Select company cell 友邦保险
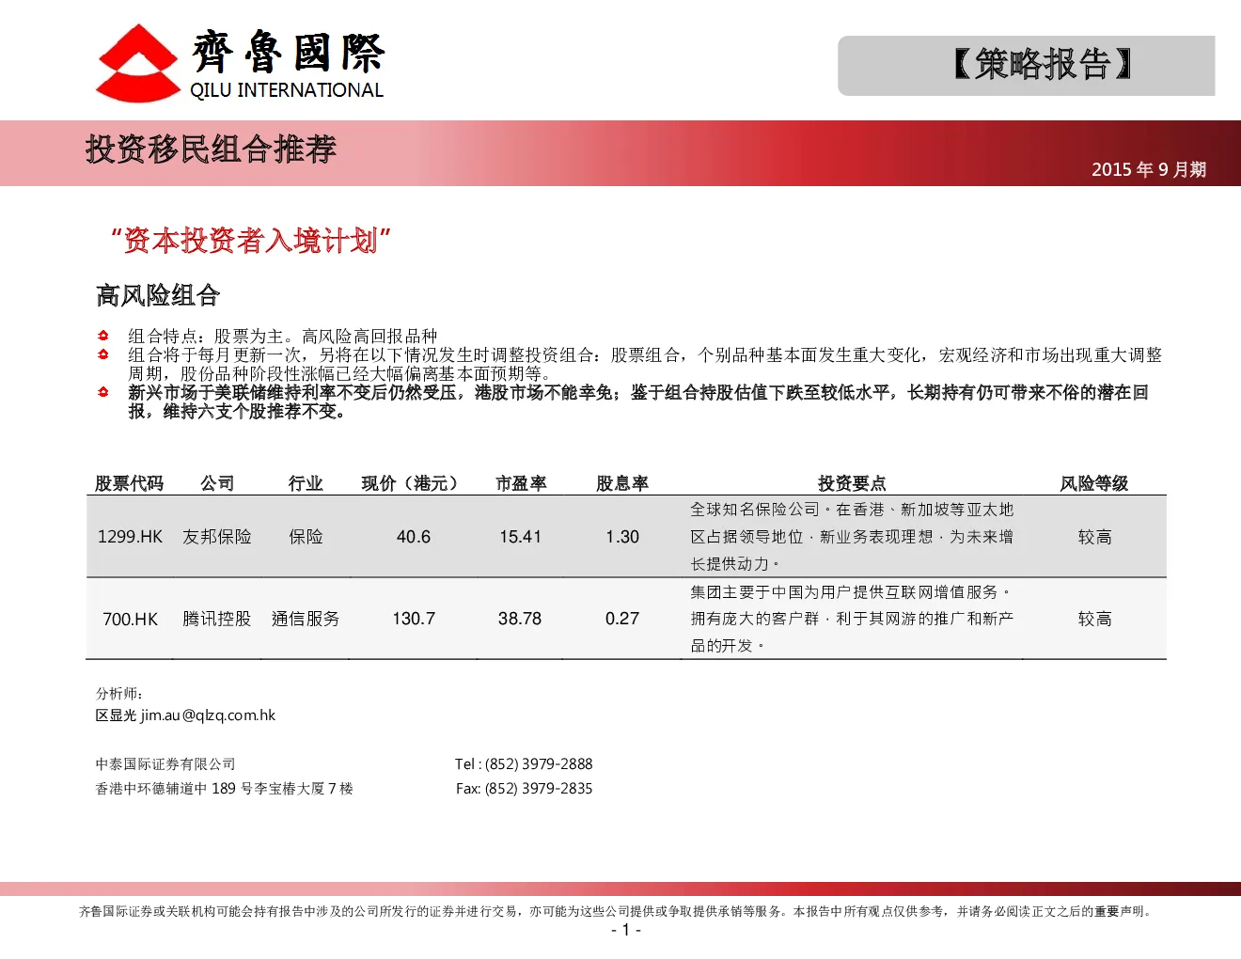This screenshot has width=1241, height=959. (x=217, y=537)
